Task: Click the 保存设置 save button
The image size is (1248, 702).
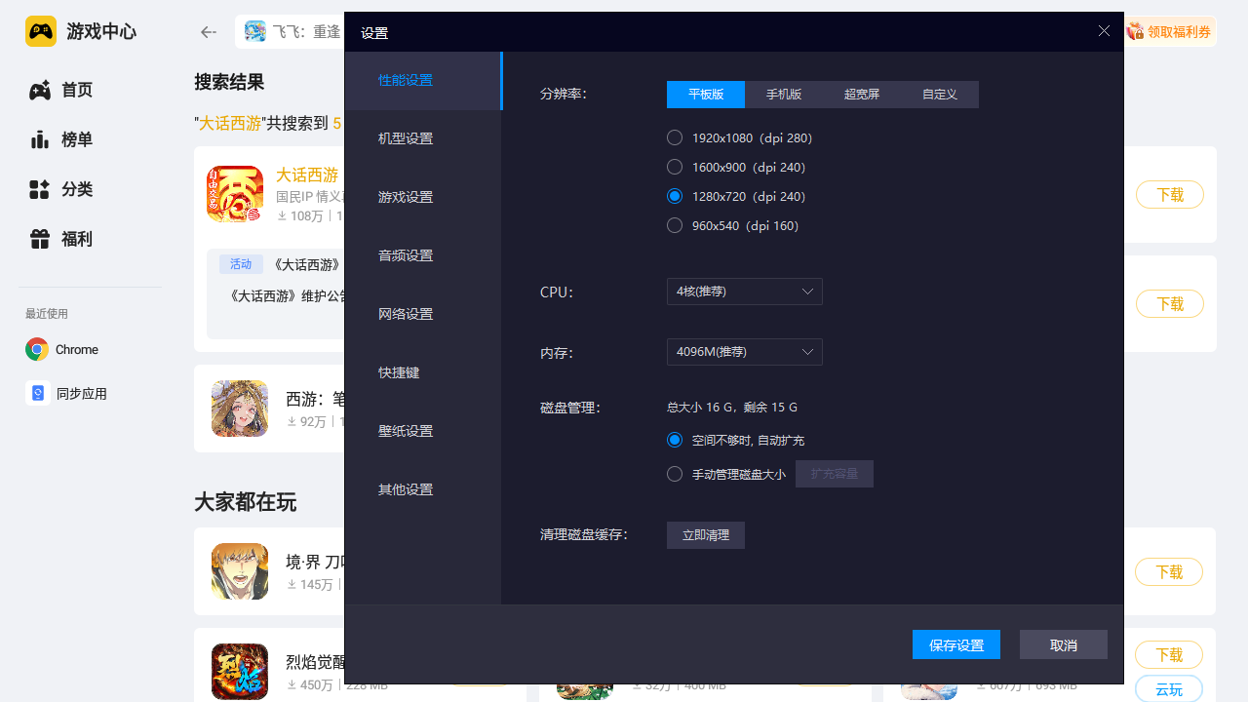Action: click(x=955, y=643)
